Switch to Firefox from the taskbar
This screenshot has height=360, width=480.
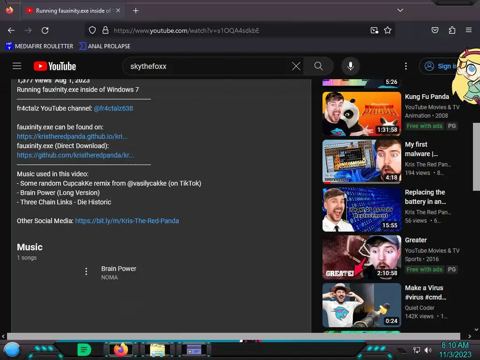tap(120, 350)
